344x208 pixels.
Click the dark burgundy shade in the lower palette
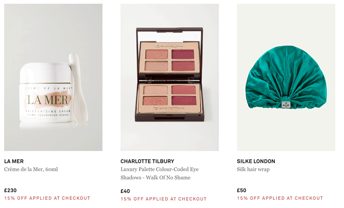(184, 100)
